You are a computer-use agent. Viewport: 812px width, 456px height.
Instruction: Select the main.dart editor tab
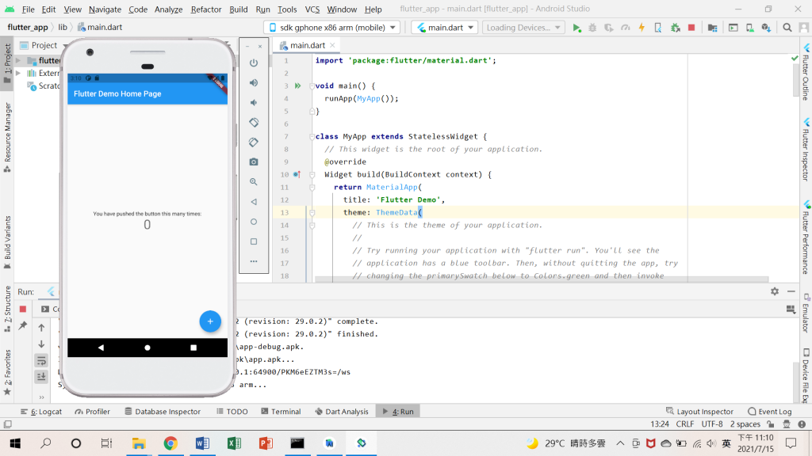point(307,45)
